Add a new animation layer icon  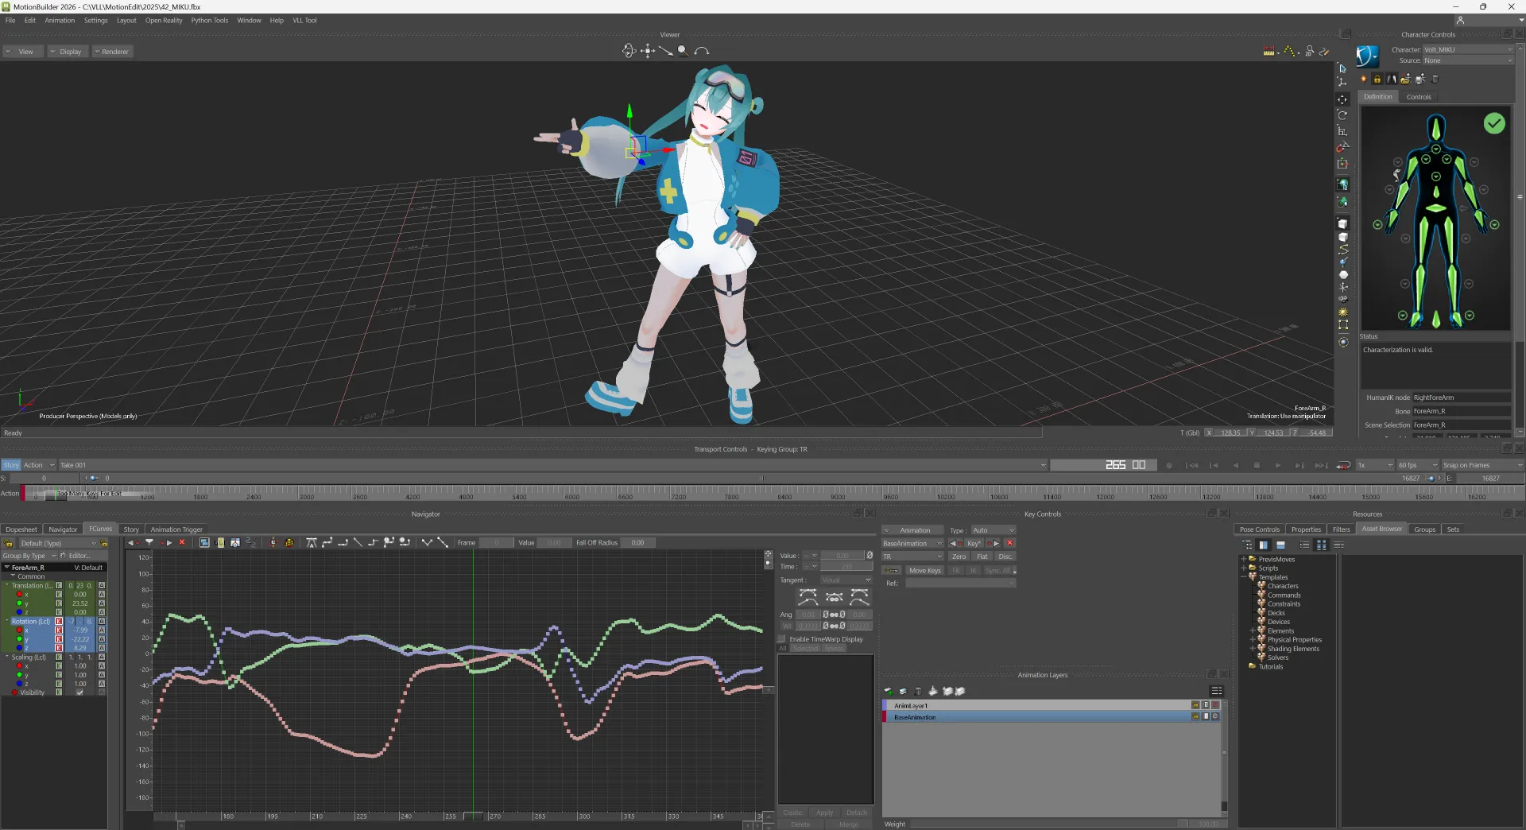coord(889,691)
